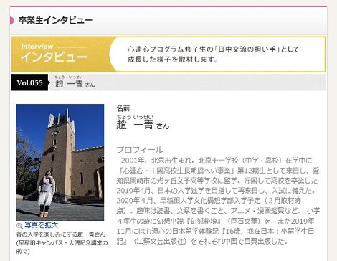Click the large name 趙 一青 さん

(x=143, y=125)
